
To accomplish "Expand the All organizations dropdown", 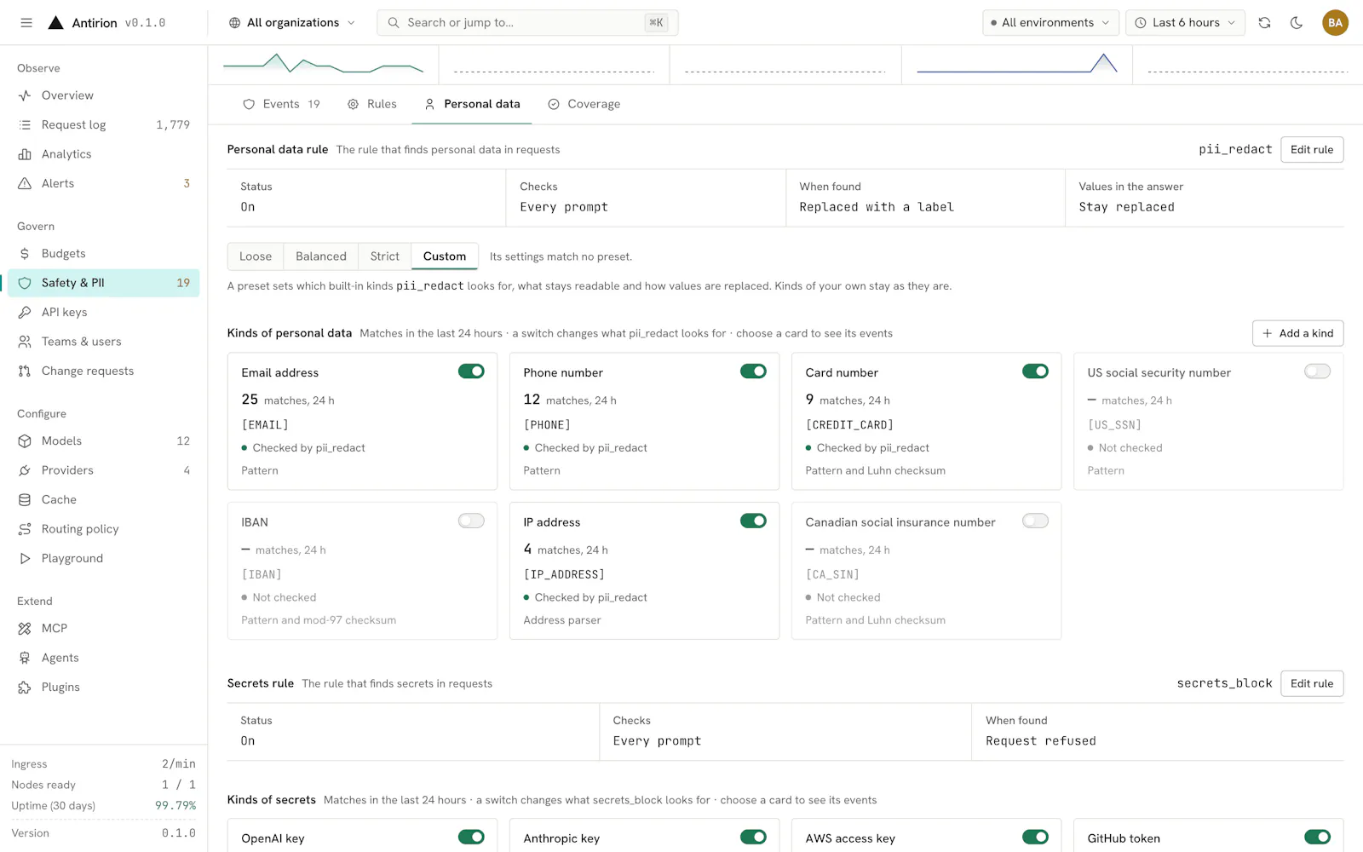I will pos(292,23).
